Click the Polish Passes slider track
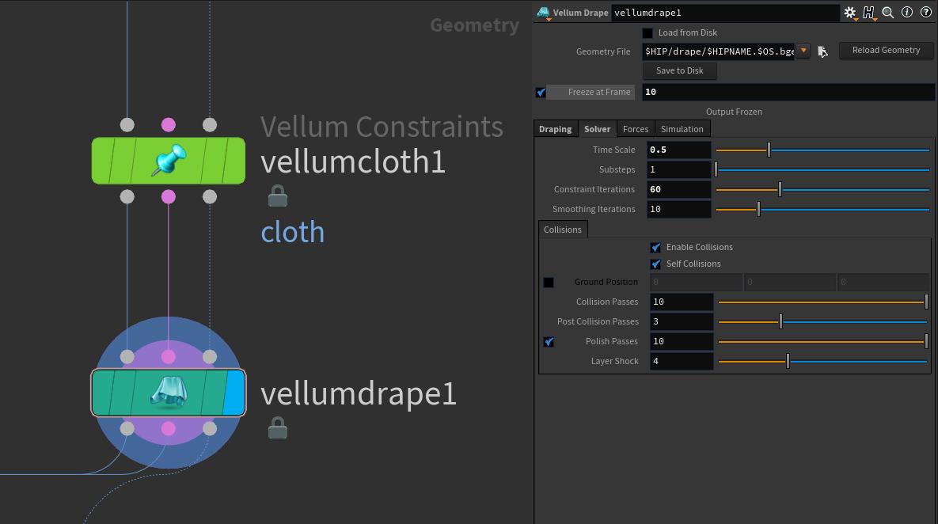Screen dimensions: 938x524 pos(822,342)
